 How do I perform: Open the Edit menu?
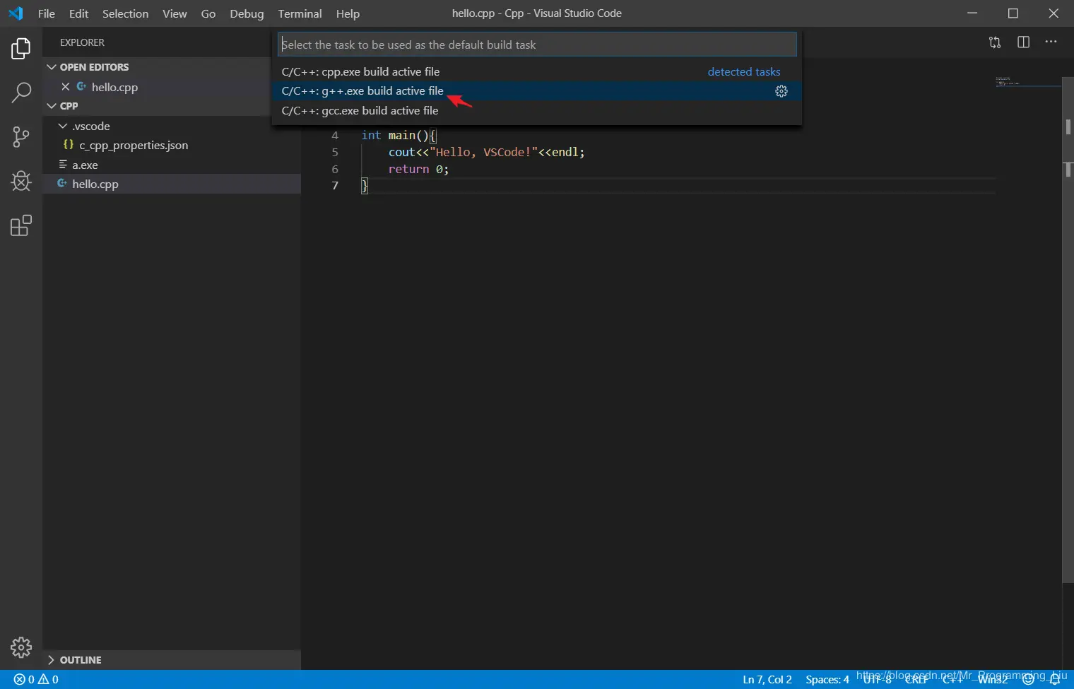coord(78,13)
